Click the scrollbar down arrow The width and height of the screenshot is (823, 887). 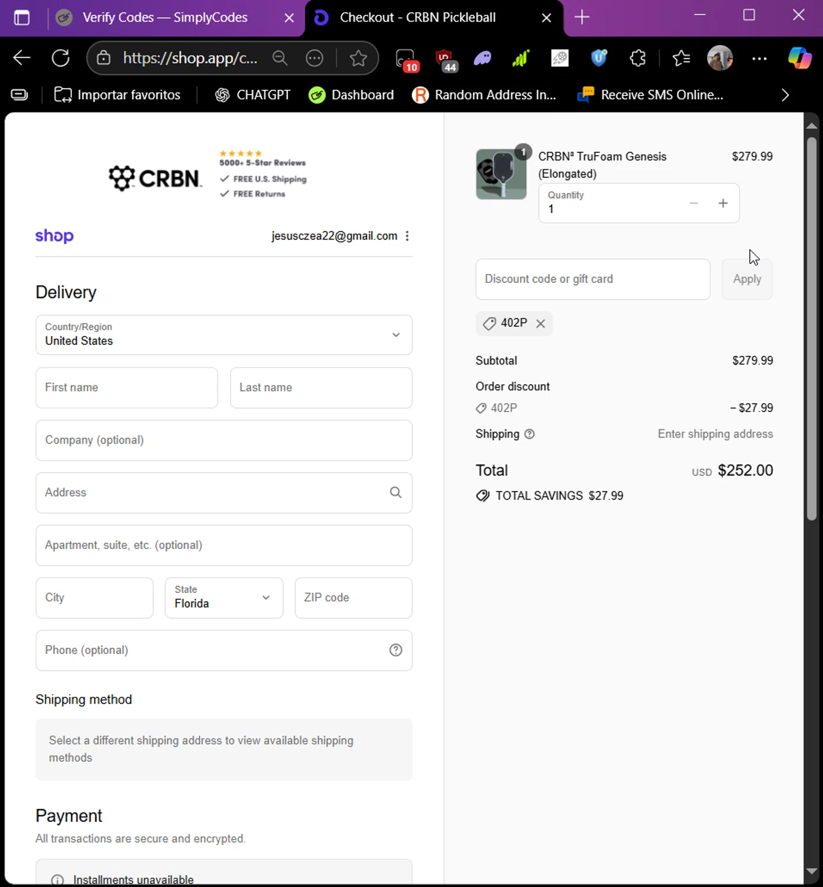[x=812, y=871]
